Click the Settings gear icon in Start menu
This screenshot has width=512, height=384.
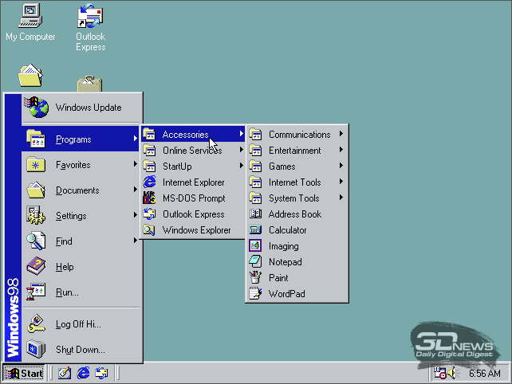point(36,215)
